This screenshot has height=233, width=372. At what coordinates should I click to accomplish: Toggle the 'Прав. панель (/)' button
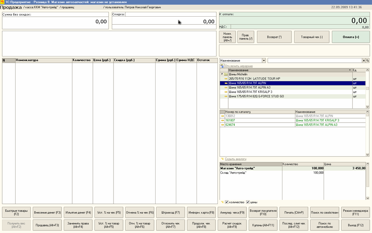[246, 37]
